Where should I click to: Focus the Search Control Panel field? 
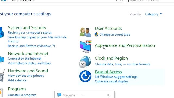tap(150, 1)
